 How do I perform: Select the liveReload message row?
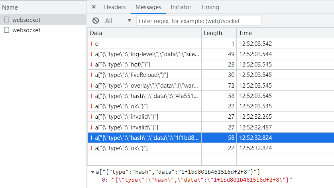click(211, 75)
